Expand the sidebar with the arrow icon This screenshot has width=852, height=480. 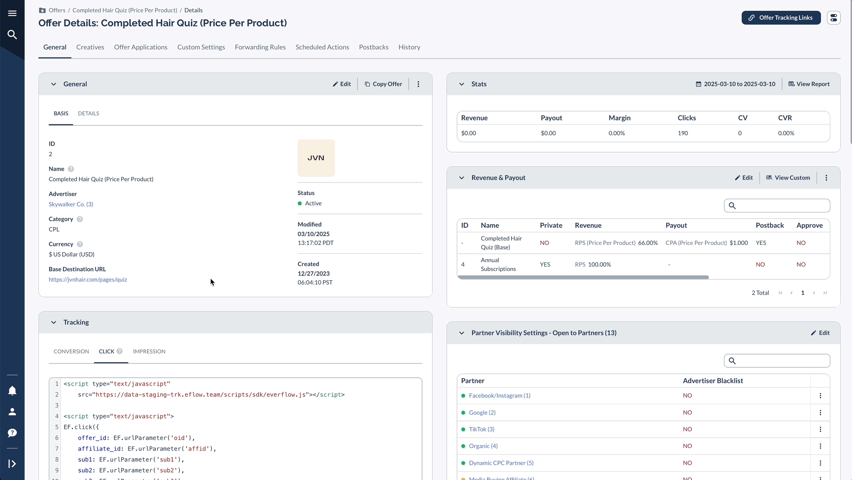pos(12,464)
